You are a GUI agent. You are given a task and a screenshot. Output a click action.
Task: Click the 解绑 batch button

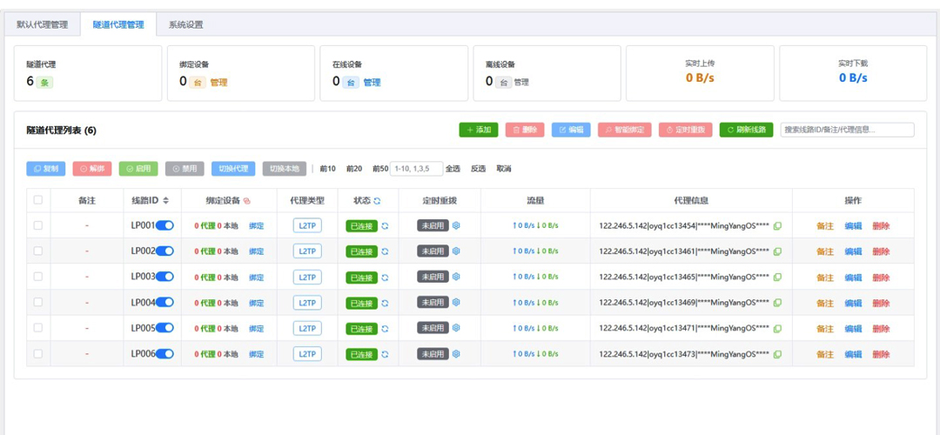(91, 169)
